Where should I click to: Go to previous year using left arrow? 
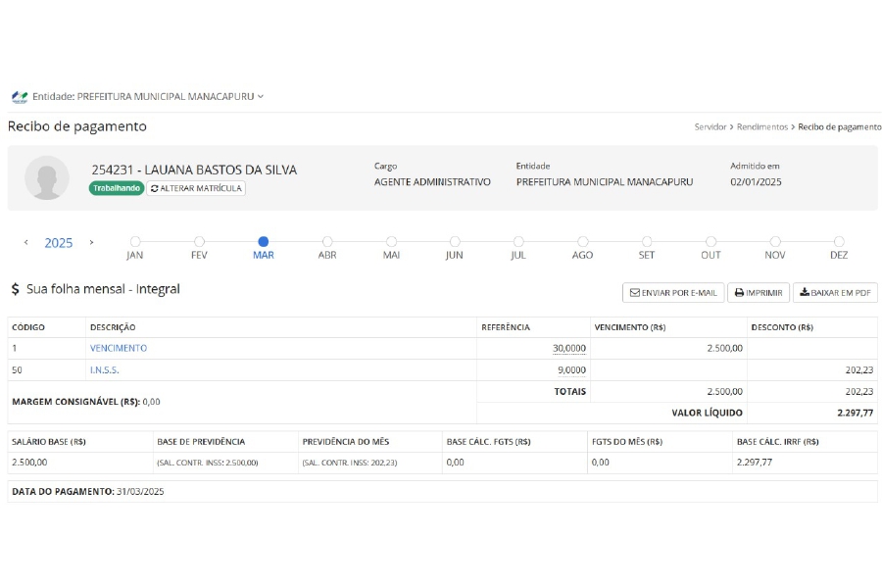click(x=26, y=242)
